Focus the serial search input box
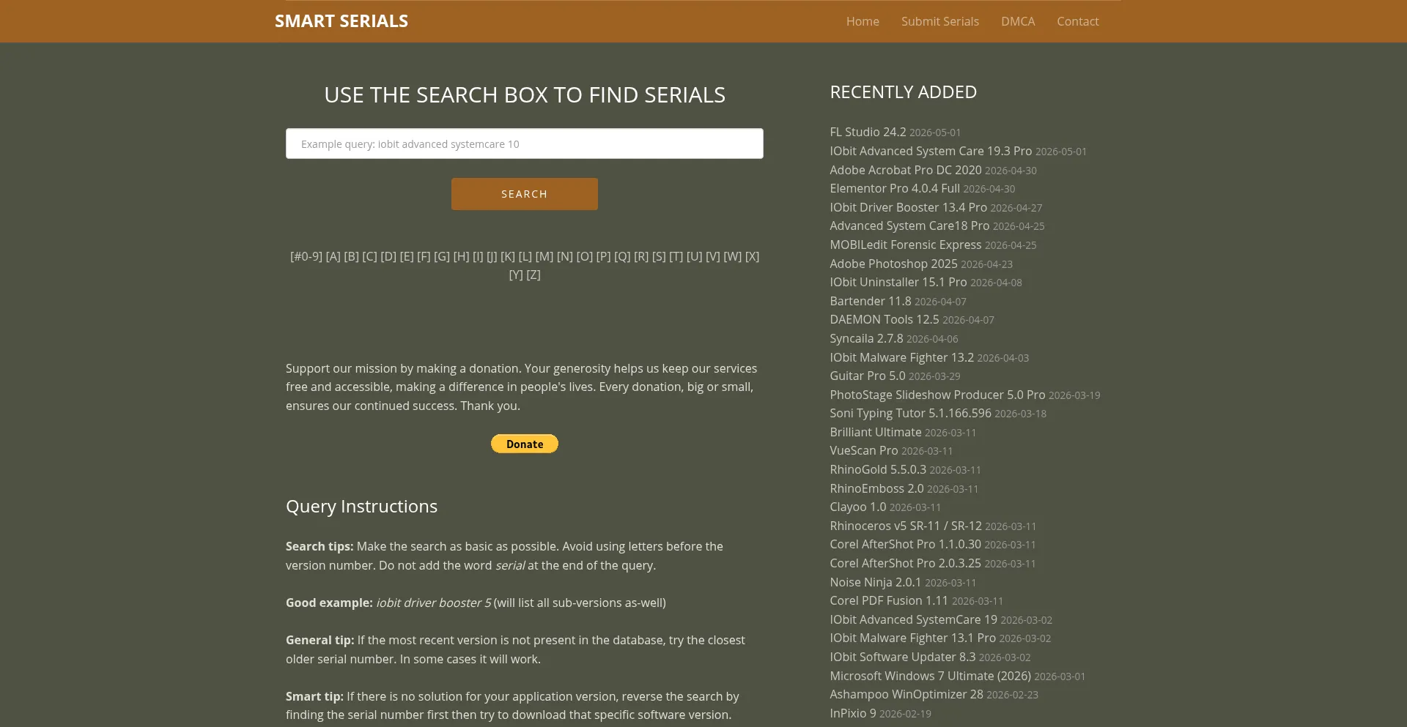This screenshot has width=1407, height=727. click(x=525, y=143)
